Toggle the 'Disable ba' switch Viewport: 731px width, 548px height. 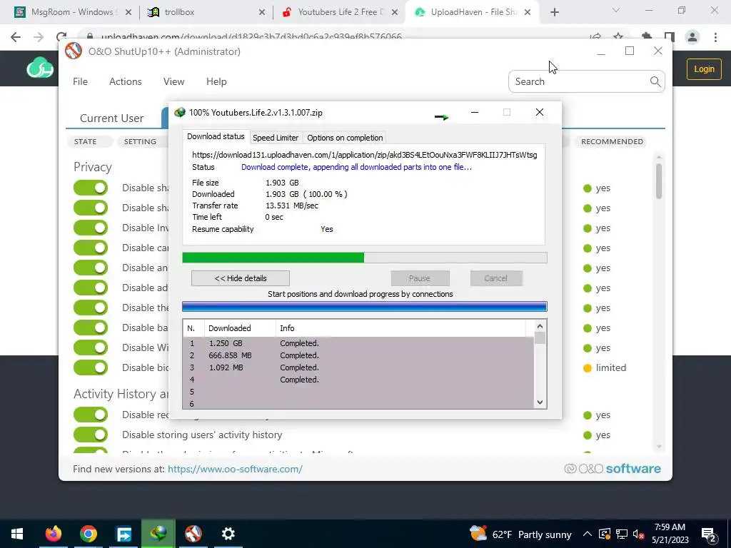coord(91,328)
